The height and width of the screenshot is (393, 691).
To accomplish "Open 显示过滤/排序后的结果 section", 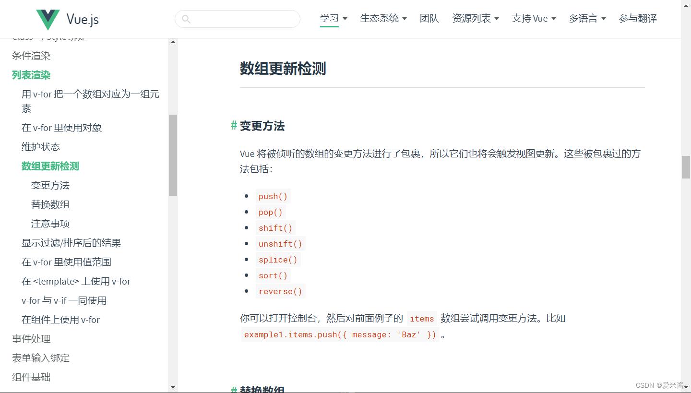I will click(x=71, y=243).
